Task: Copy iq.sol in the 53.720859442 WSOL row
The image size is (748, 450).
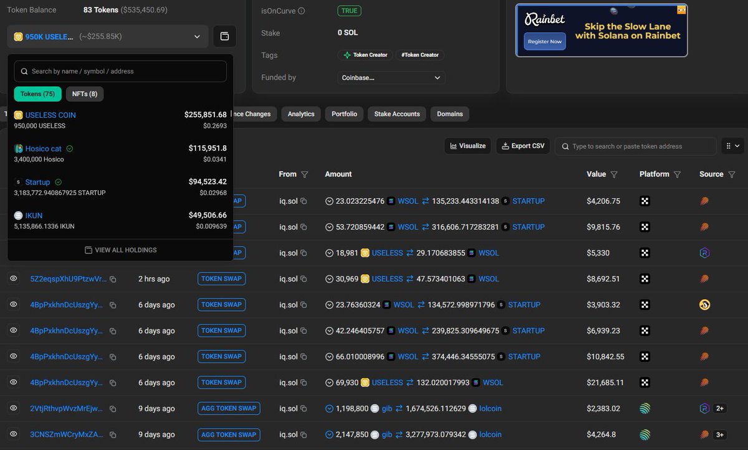Action: [304, 227]
